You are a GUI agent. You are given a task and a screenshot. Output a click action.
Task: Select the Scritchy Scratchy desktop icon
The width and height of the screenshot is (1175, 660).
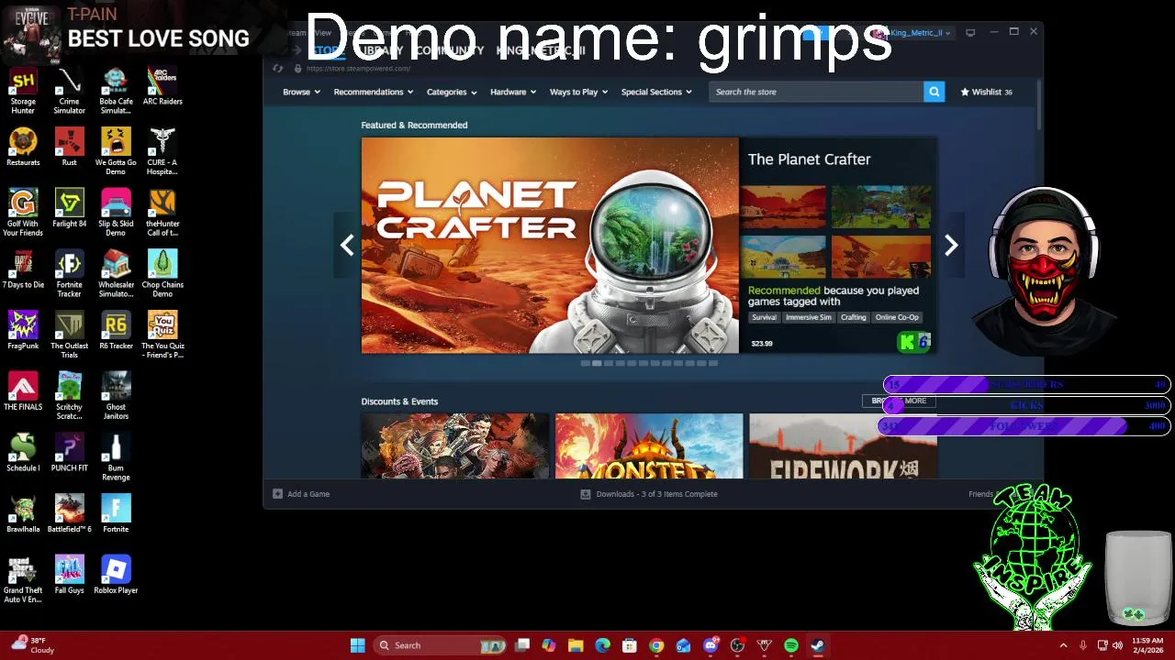(69, 396)
